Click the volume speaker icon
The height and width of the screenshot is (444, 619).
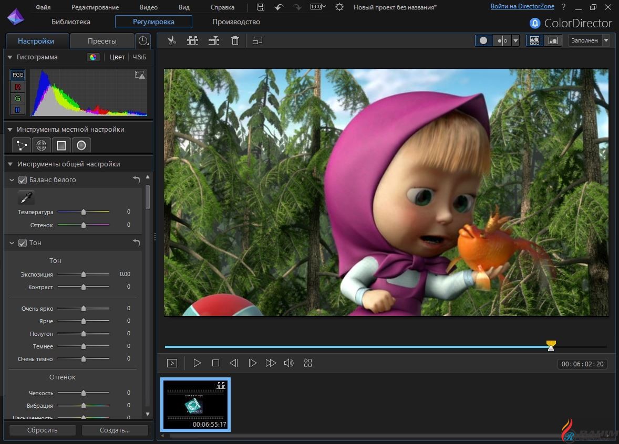pos(288,363)
